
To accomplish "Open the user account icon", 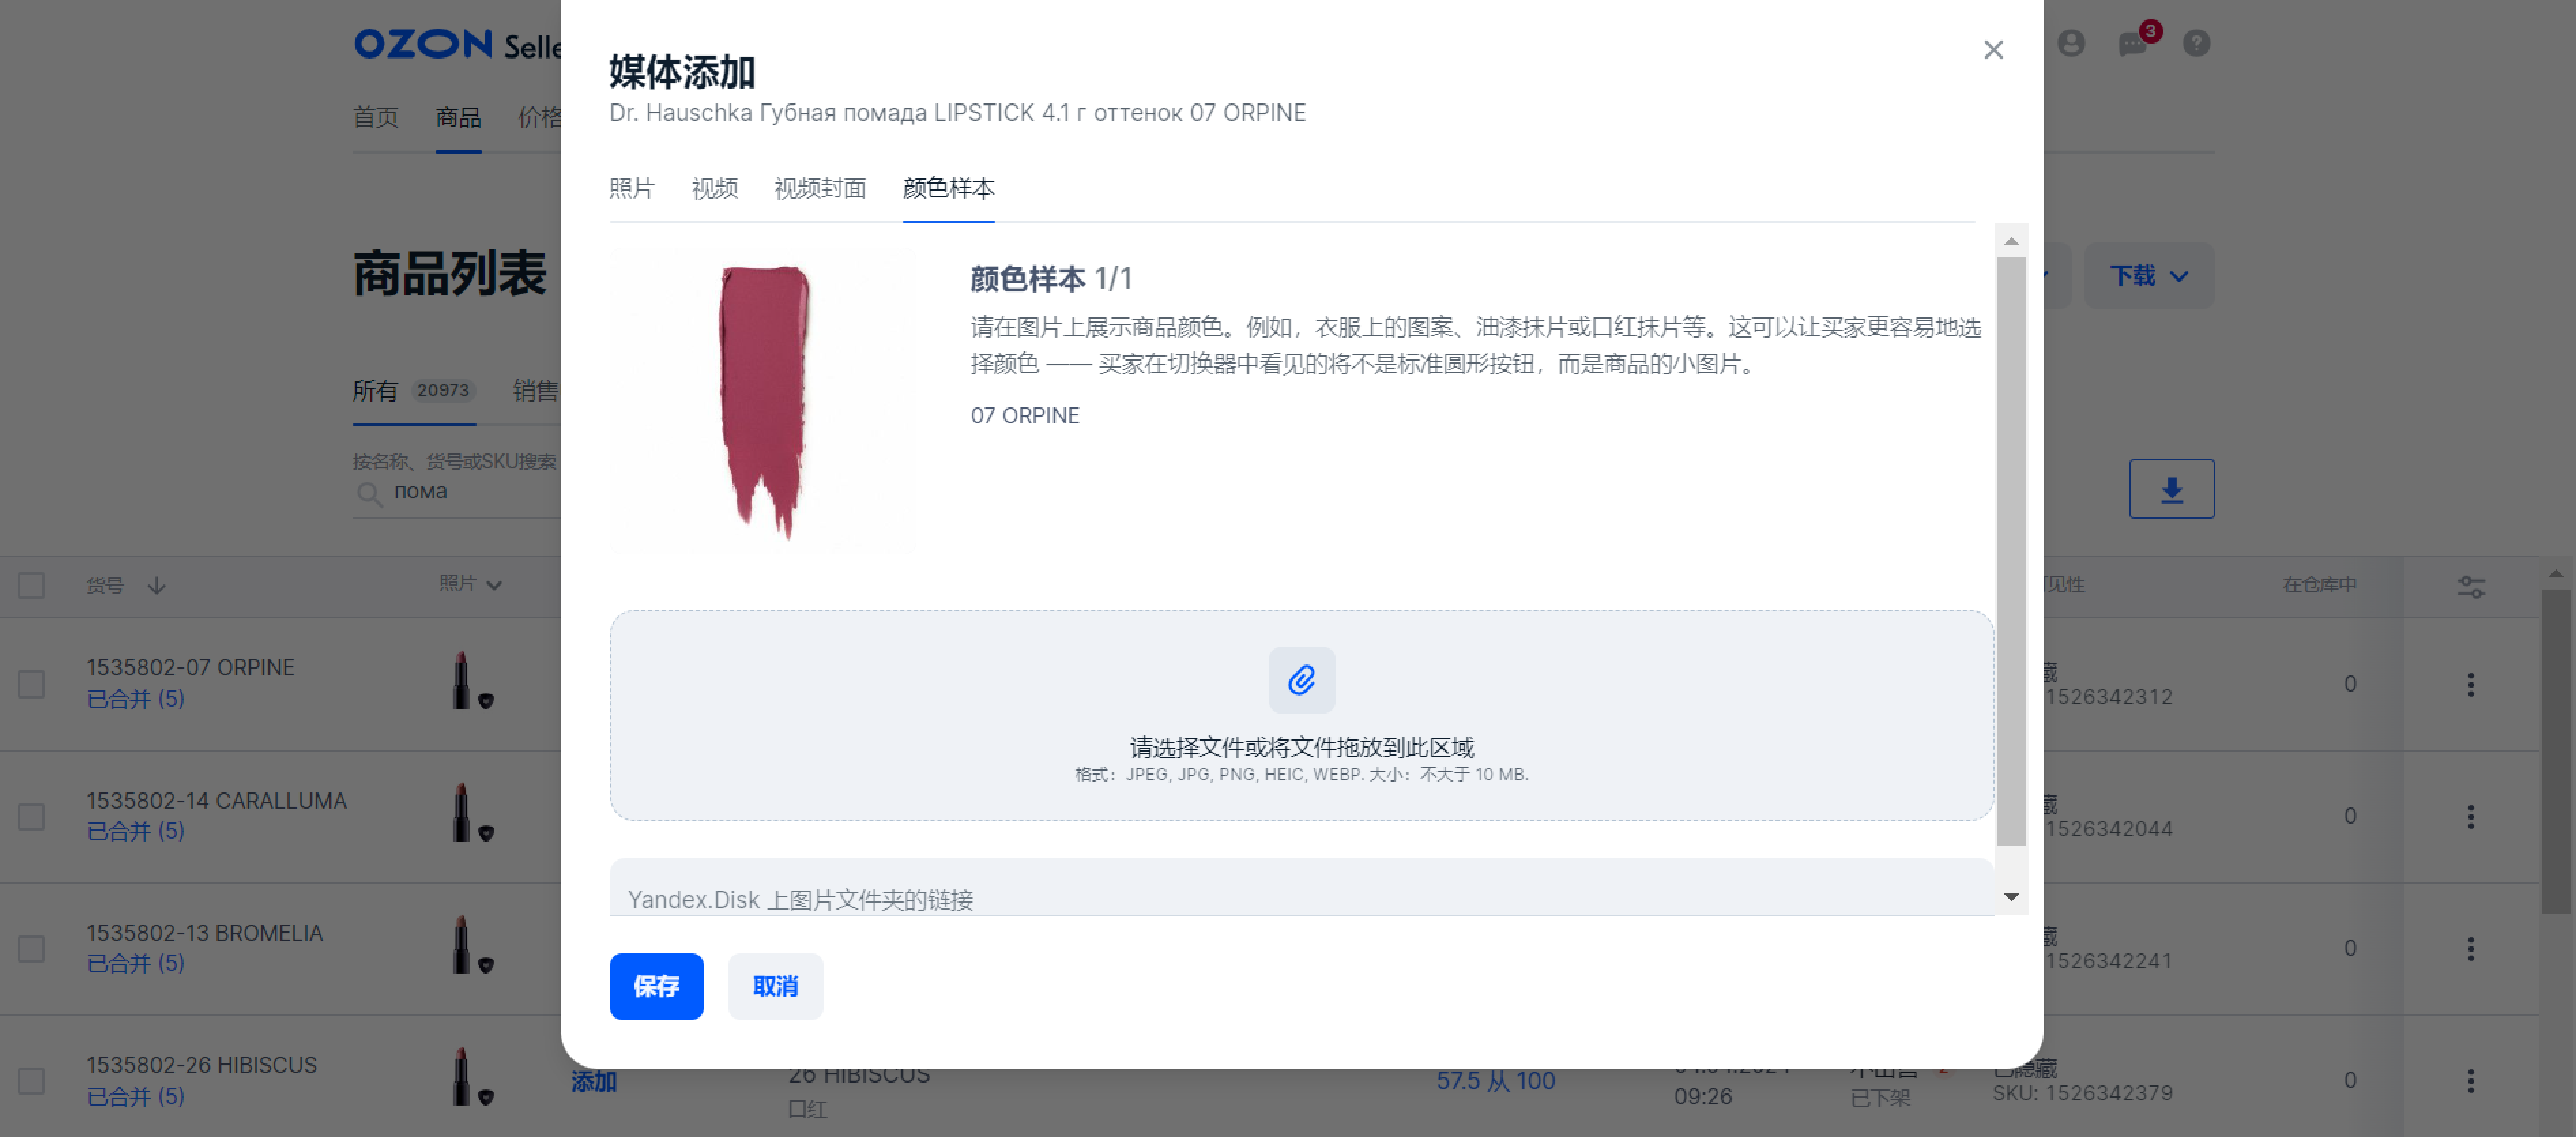I will pyautogui.click(x=2071, y=43).
